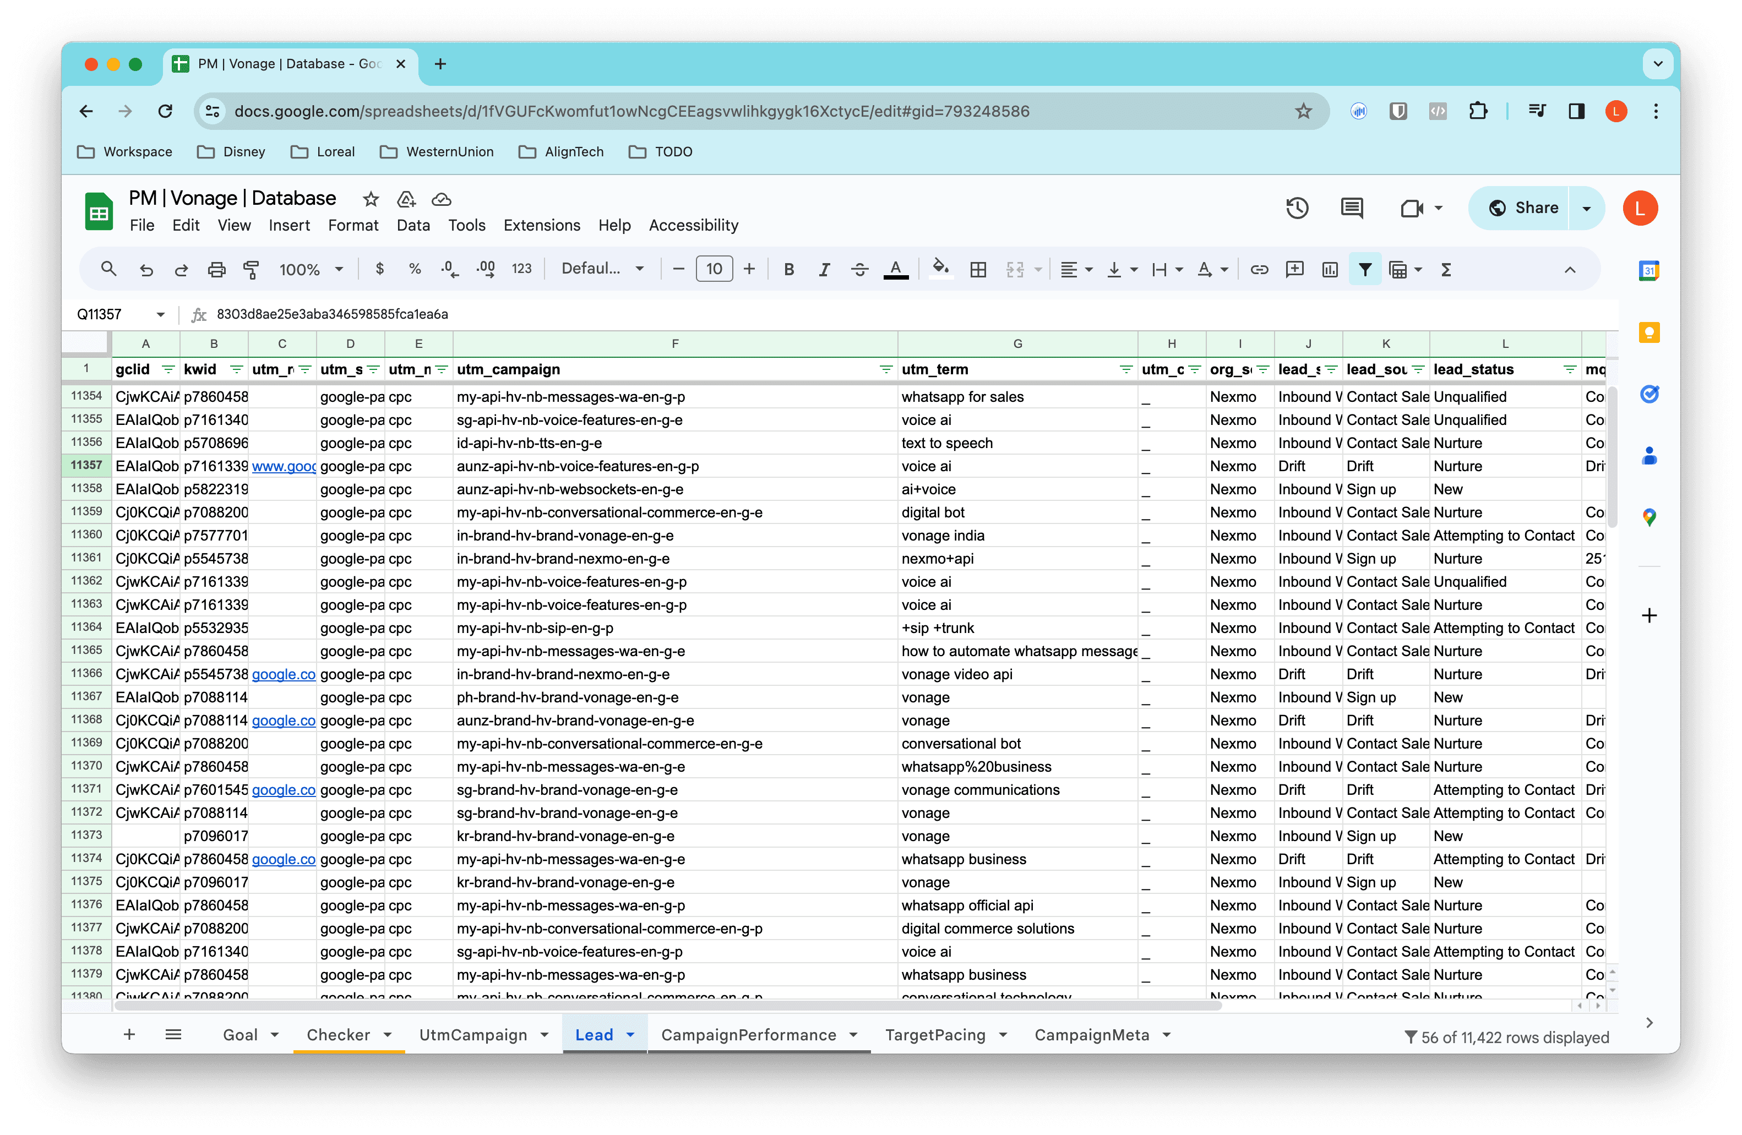Click the insert chart icon

[1330, 269]
